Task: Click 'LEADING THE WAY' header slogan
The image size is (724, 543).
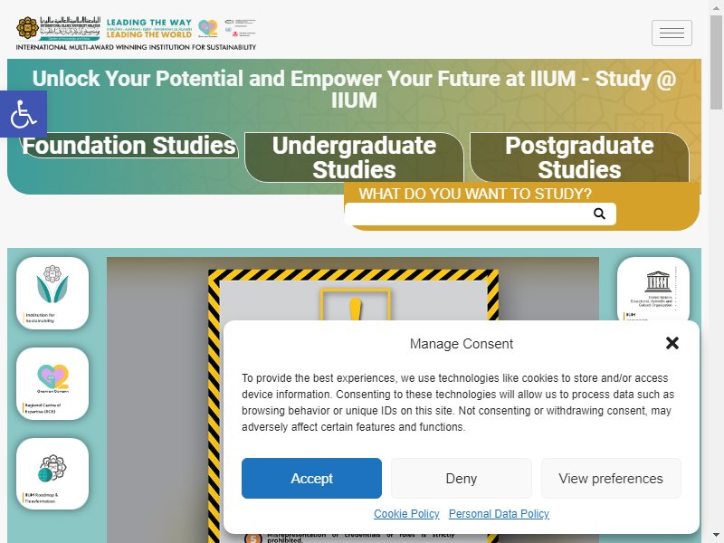Action: pyautogui.click(x=149, y=22)
